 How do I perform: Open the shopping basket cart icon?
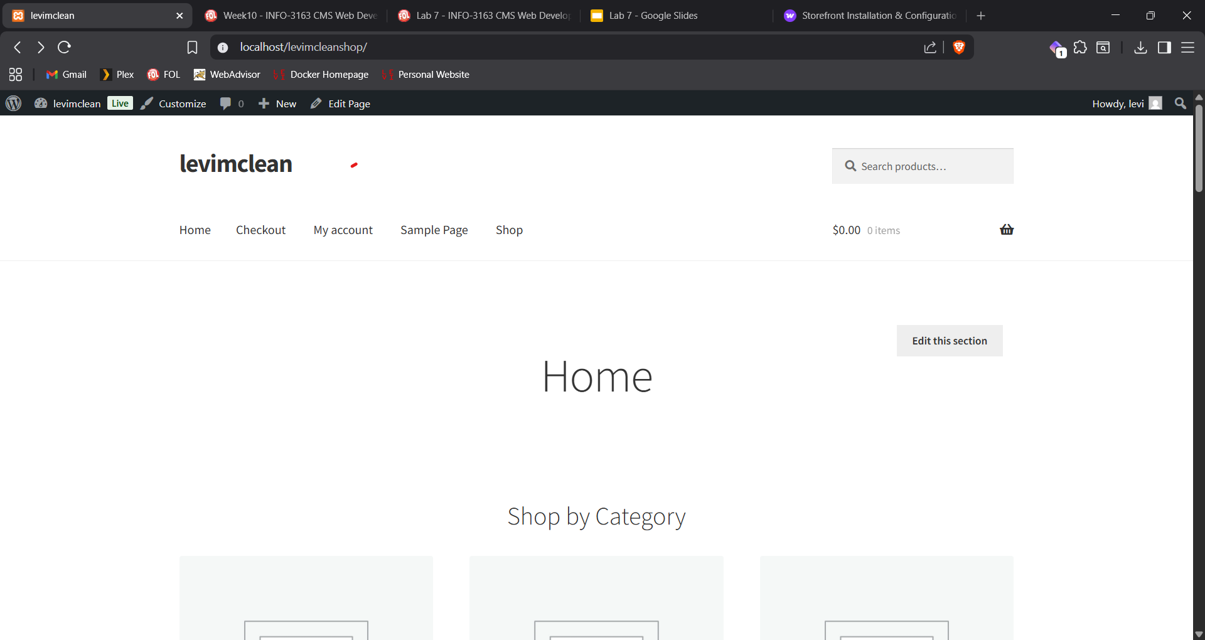1006,230
